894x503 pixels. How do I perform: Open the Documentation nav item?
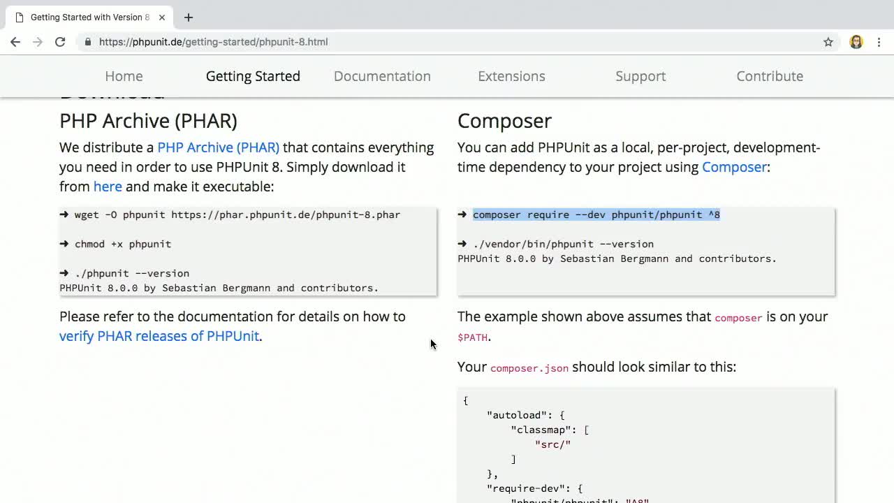point(382,76)
